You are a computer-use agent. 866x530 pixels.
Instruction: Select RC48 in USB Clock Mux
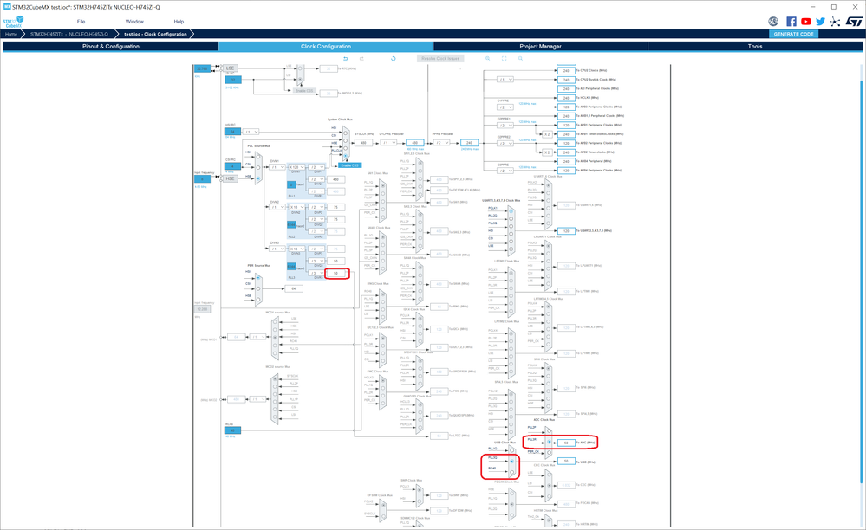[512, 473]
